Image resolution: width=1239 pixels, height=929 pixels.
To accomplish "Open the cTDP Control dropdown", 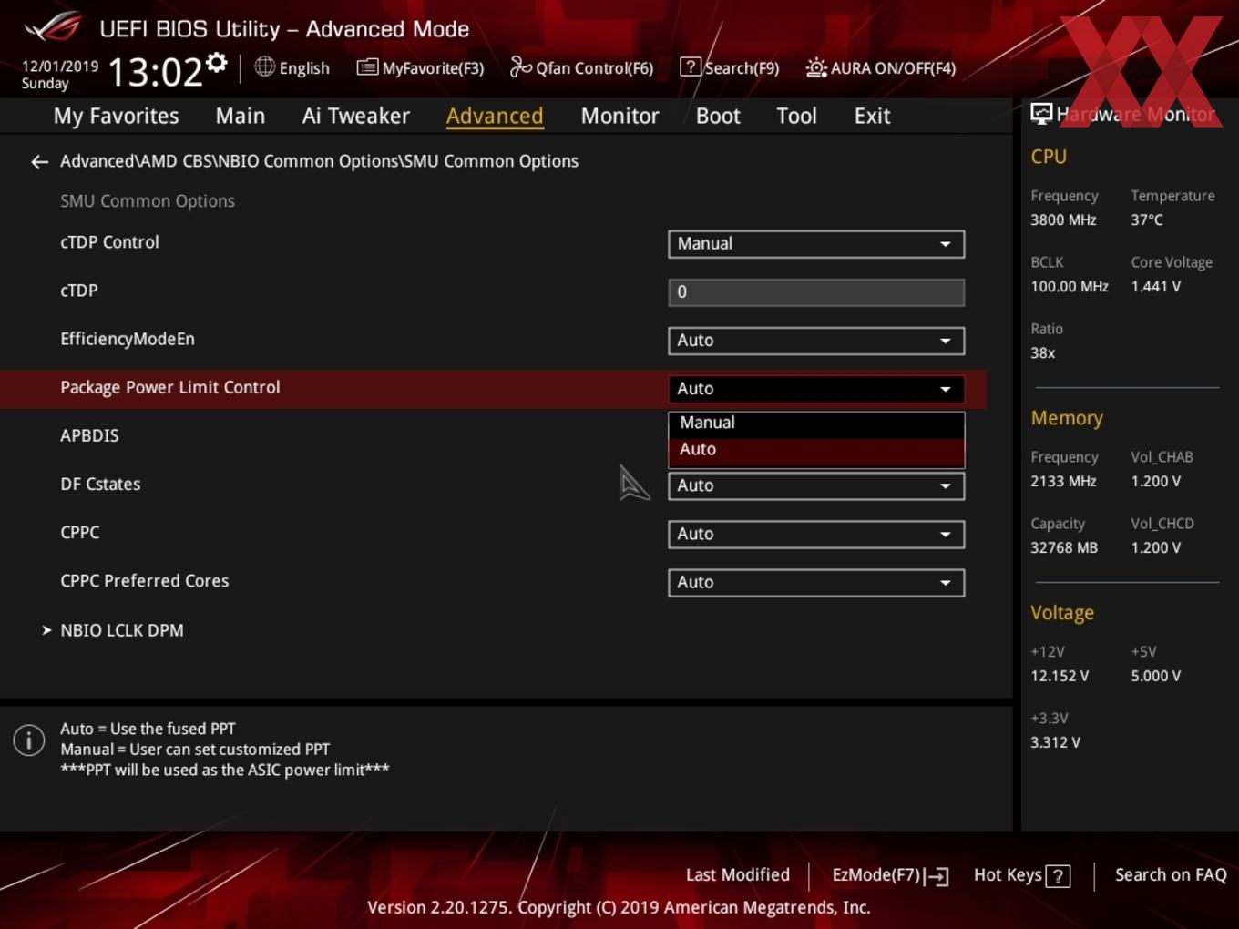I will click(x=816, y=244).
